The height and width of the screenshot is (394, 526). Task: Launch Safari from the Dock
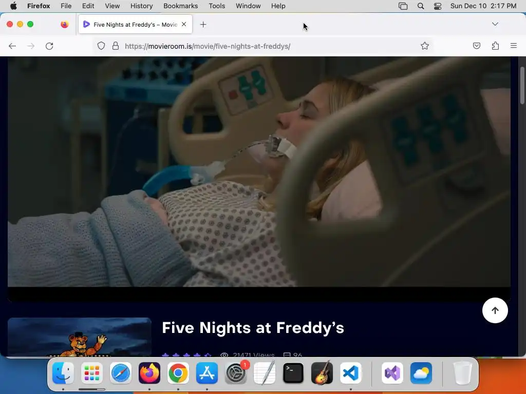click(120, 373)
